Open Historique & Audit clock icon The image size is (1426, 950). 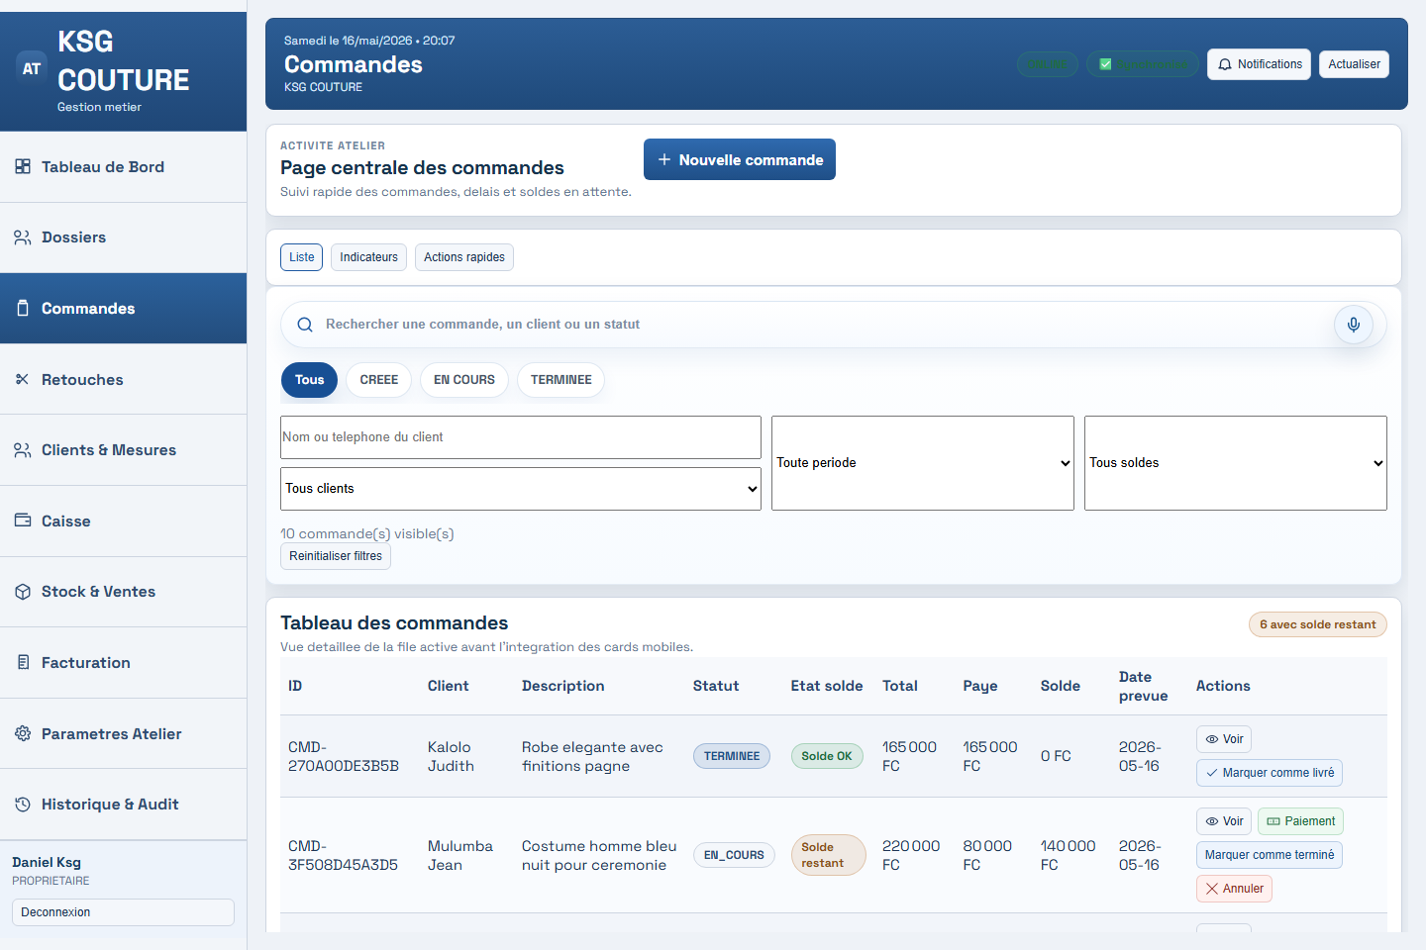click(x=23, y=805)
